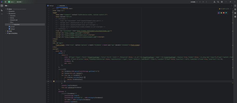The width and height of the screenshot is (237, 103).
Task: Open more run actions vertical dots
Action: (206, 2)
